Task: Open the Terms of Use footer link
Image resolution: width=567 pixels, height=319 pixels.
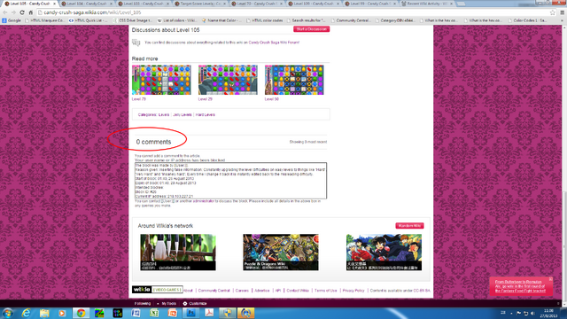Action: pyautogui.click(x=325, y=291)
